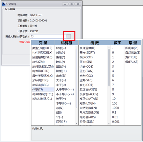143x142 pixels.
Task: Insert the number 1000
Action: (x=116, y=108)
